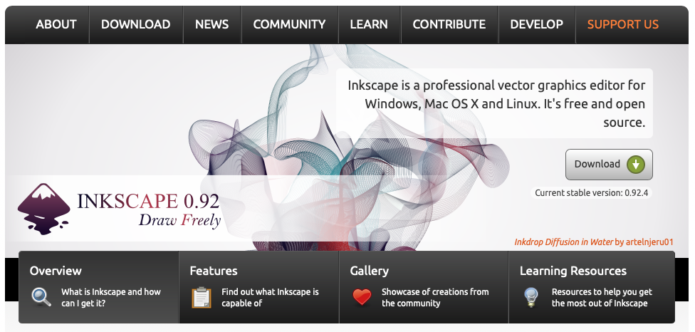The image size is (695, 332).
Task: Open the NEWS section
Action: point(212,24)
